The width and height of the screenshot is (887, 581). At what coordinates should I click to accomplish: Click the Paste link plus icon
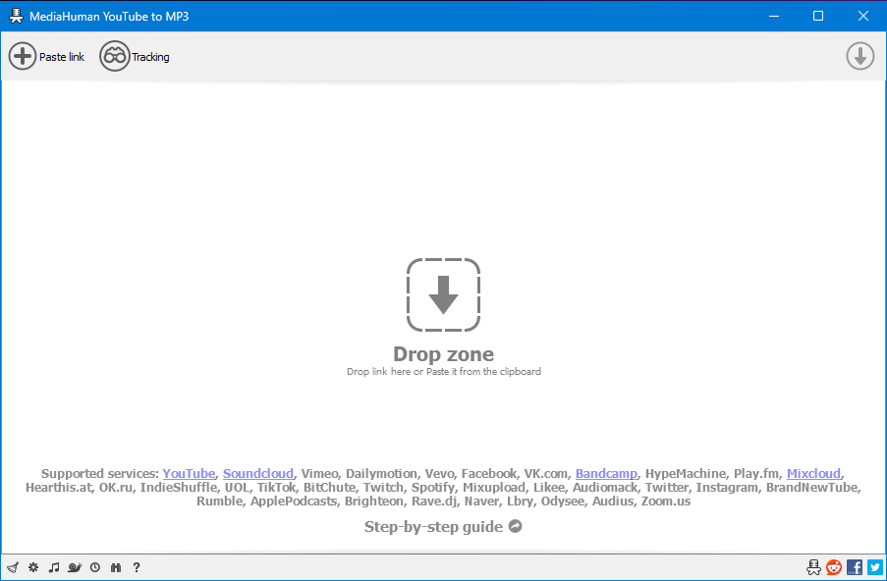click(23, 56)
